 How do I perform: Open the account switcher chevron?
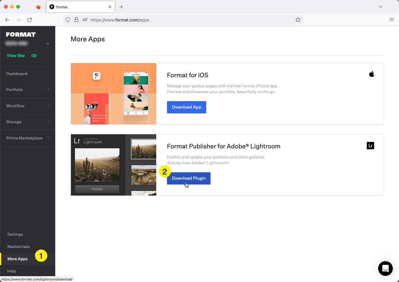point(48,44)
